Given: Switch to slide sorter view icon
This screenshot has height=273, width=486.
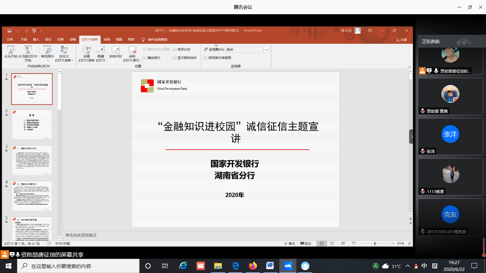Looking at the screenshot, I should (332, 243).
